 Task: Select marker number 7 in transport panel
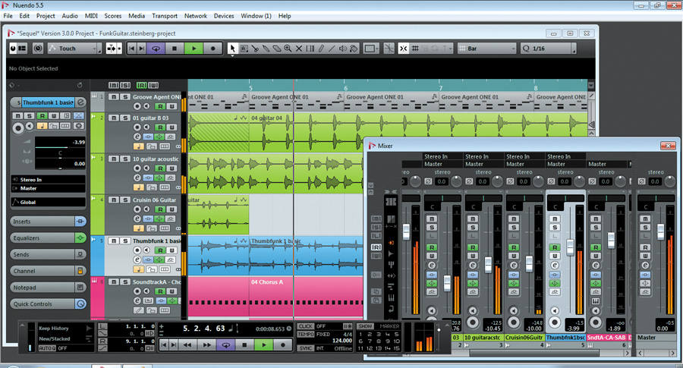click(x=369, y=341)
